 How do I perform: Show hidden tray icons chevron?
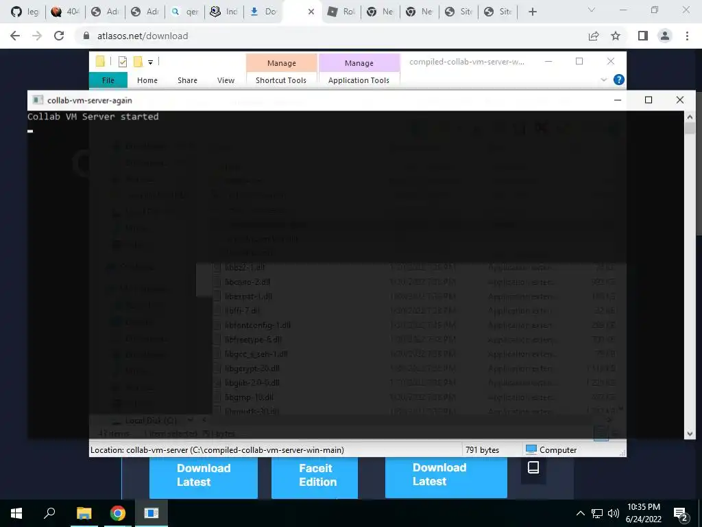coord(580,513)
